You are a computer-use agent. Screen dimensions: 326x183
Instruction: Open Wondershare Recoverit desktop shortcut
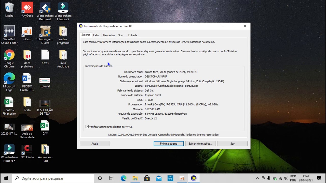[x=45, y=11]
